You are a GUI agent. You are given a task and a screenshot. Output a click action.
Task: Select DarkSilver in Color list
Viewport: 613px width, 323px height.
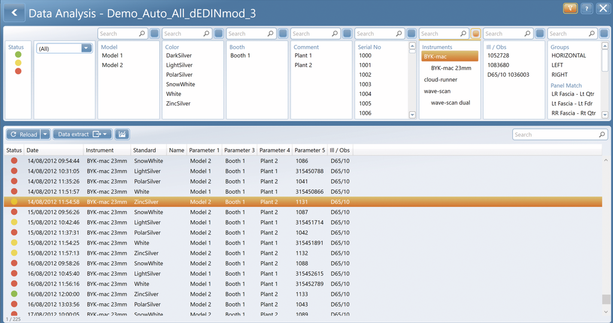pyautogui.click(x=178, y=56)
